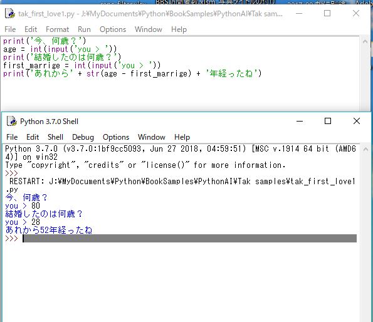Viewport: 373px width, 322px height.
Task: Click the Shell prompt input line
Action: (x=189, y=238)
